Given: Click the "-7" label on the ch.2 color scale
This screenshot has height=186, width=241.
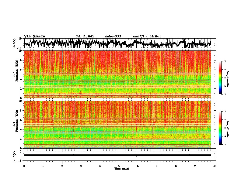Looking at the screenshot, I should (x=225, y=144).
